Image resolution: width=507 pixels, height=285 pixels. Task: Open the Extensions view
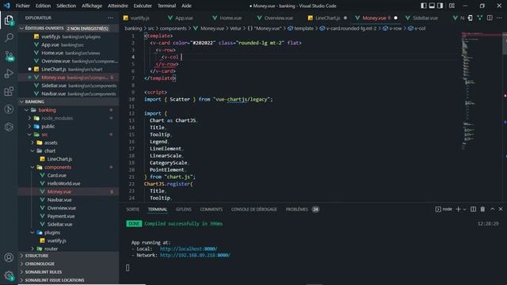click(9, 92)
